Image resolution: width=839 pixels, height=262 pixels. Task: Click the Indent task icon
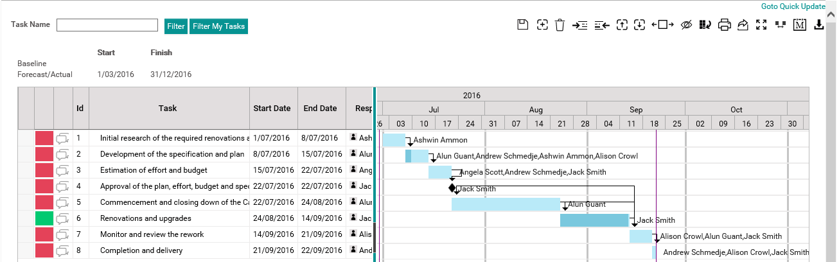[579, 25]
